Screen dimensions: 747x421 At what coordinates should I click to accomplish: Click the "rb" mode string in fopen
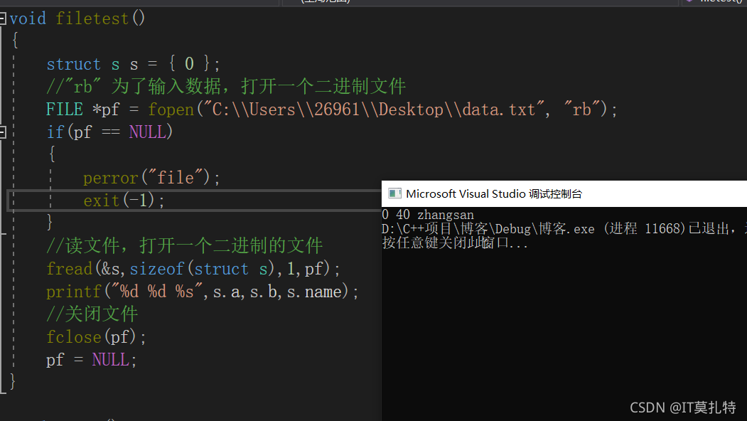(581, 110)
